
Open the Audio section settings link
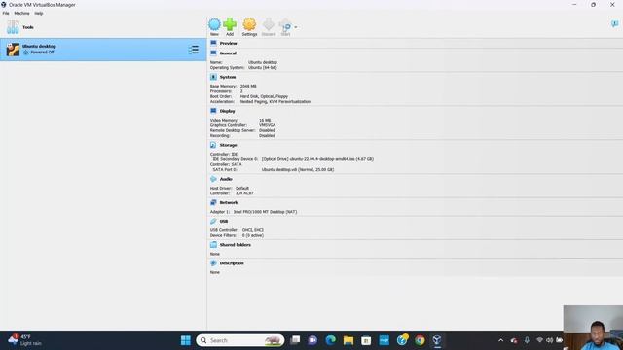pos(226,179)
